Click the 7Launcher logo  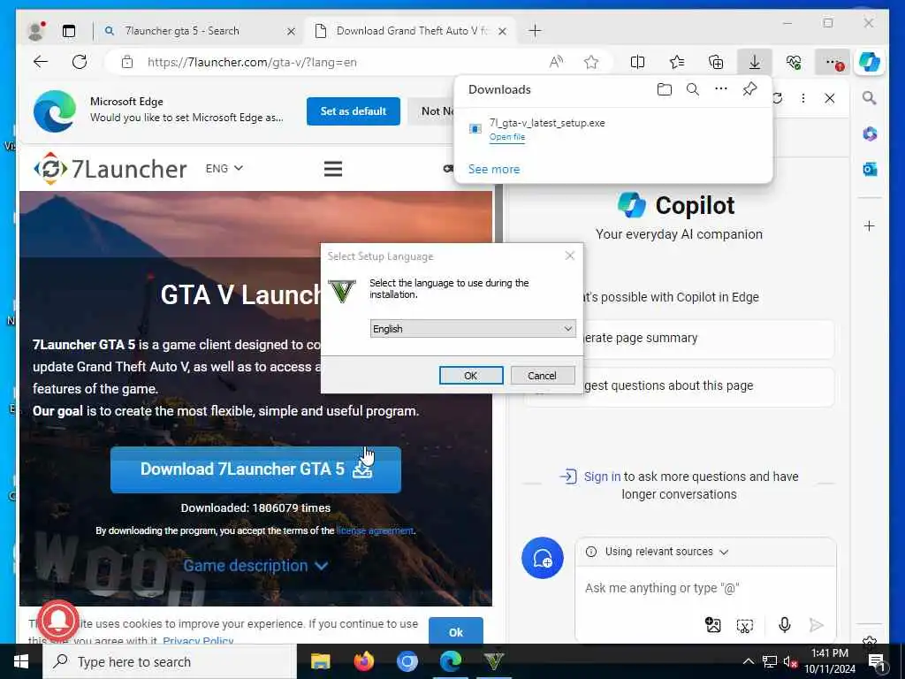point(110,169)
